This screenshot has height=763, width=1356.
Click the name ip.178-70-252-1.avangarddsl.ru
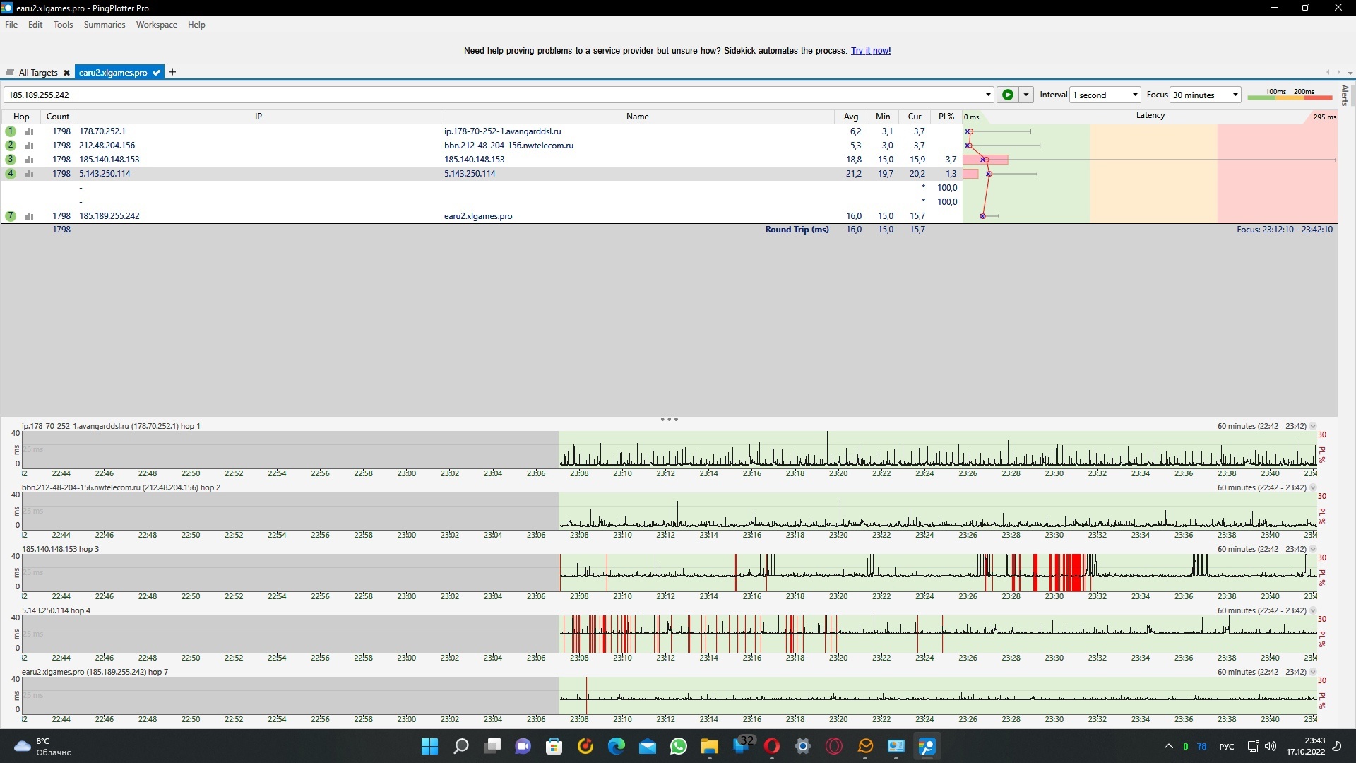503,131
